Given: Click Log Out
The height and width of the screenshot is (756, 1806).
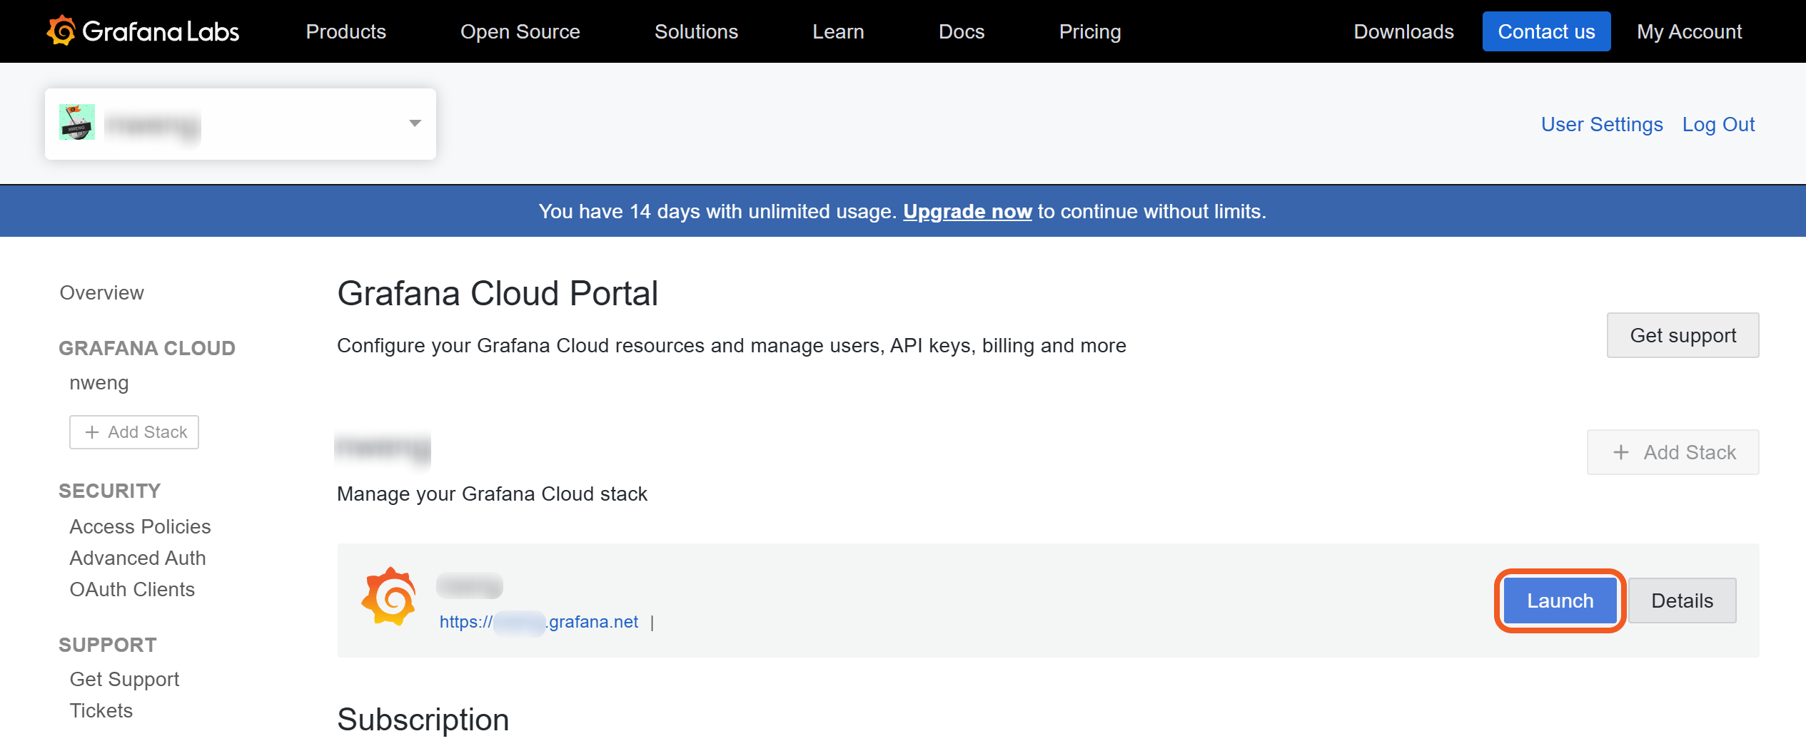Looking at the screenshot, I should [1718, 124].
